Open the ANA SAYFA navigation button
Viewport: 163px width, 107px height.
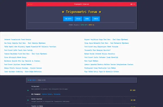tap(68, 19)
